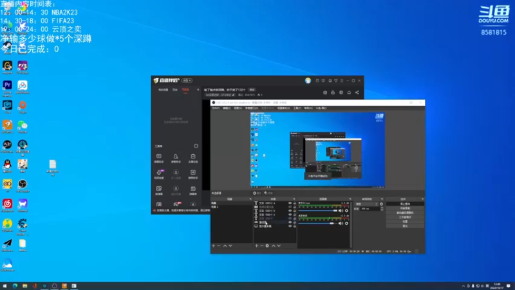515x290 pixels.
Task: Select 场景 2 in the OBS Scenes list
Action: click(x=232, y=207)
